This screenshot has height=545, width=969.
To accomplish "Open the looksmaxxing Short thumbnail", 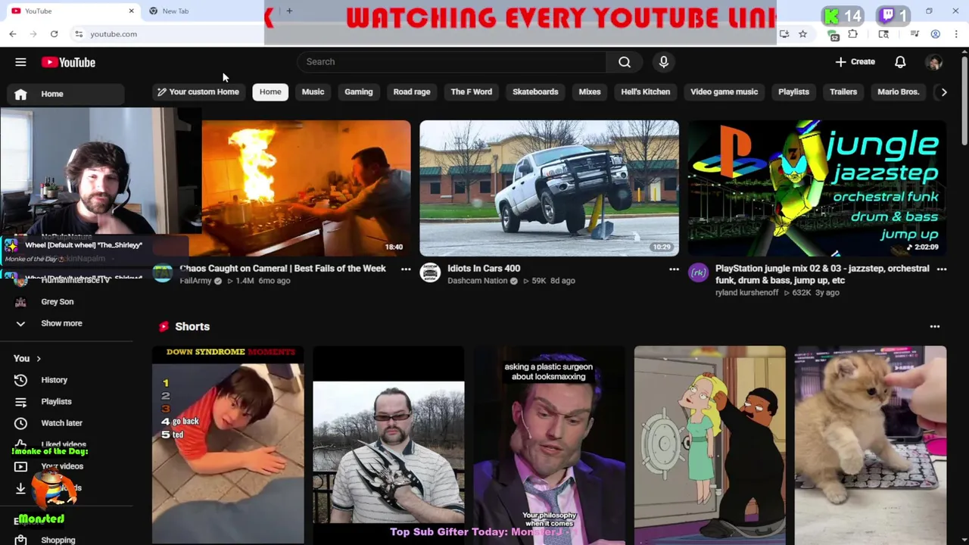I will (550, 445).
